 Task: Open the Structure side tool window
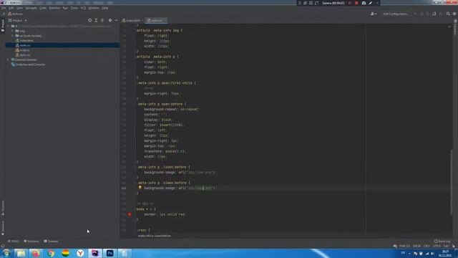click(x=3, y=208)
